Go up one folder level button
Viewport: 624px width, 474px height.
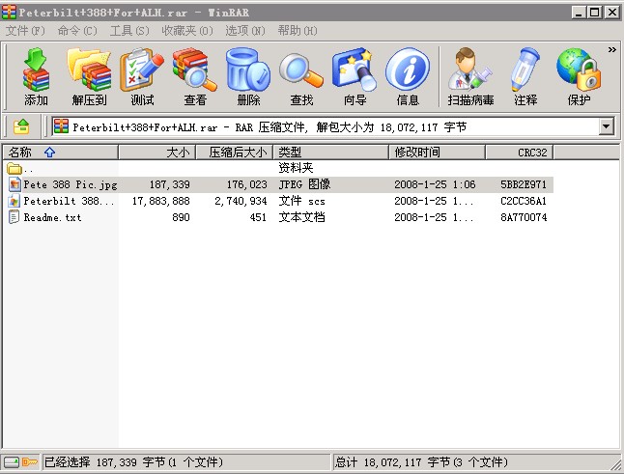point(22,126)
